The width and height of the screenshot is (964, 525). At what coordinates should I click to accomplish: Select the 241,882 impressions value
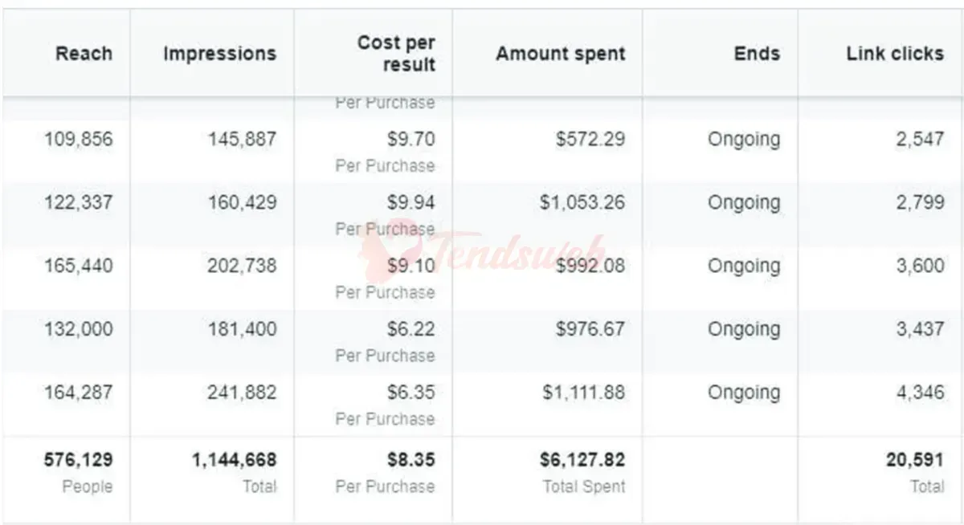pos(242,393)
